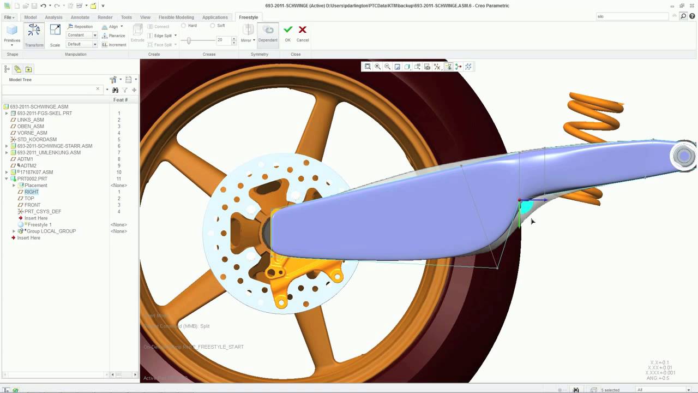Viewport: 698px width, 393px height.
Task: Click the Open file icon in quick access toolbar
Action: point(25,5)
